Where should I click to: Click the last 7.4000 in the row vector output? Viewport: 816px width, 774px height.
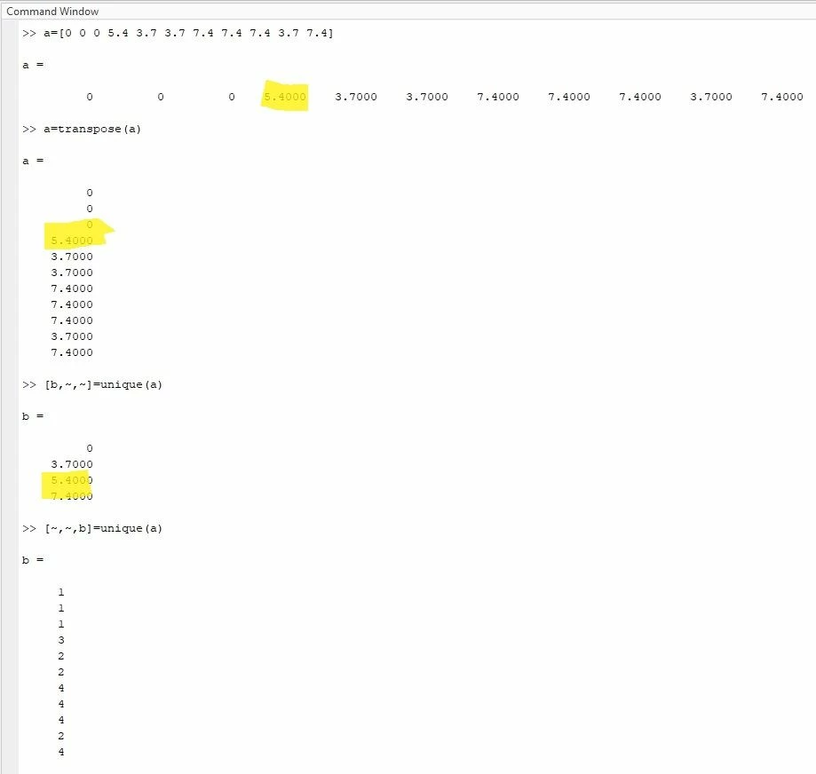781,97
